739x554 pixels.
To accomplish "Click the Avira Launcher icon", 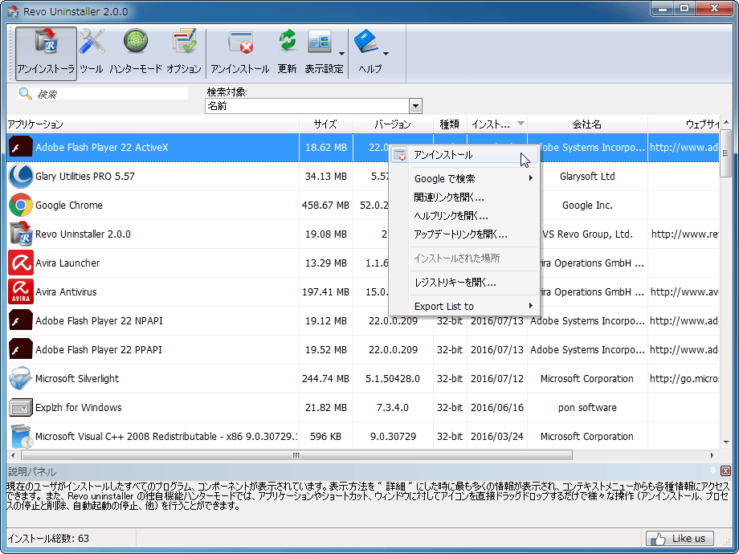I will 21,263.
